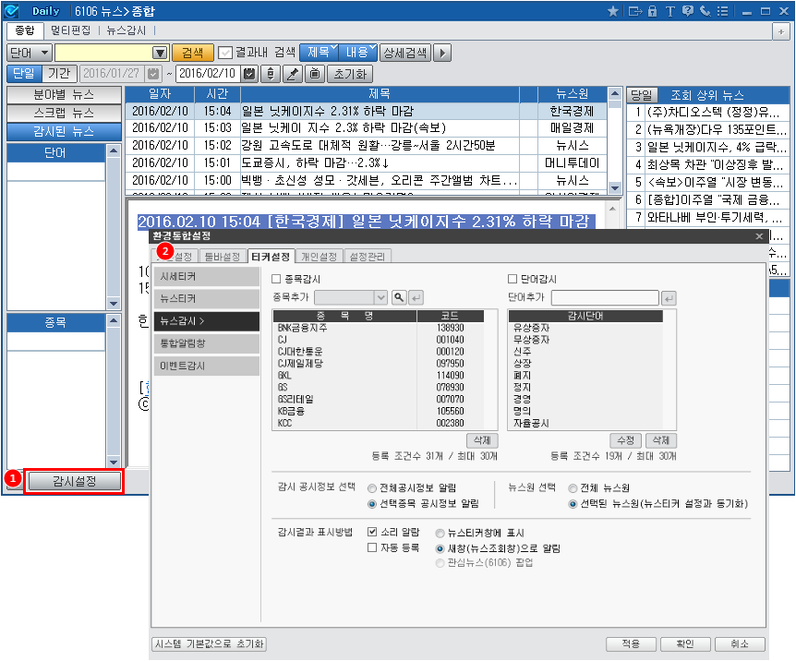Enable 종목감시 checkbox
Viewport: 796px width, 661px height.
[x=276, y=279]
